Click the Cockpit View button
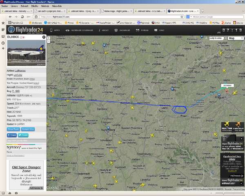 click(28, 129)
